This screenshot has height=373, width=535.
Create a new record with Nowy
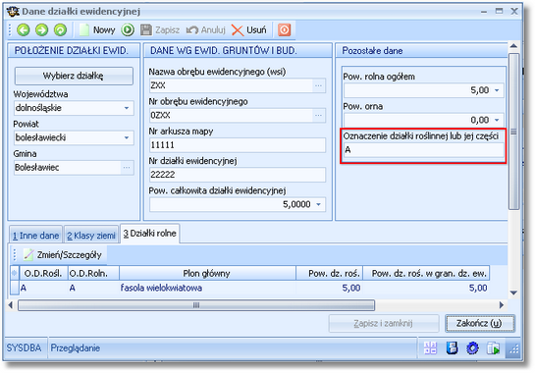tap(97, 30)
